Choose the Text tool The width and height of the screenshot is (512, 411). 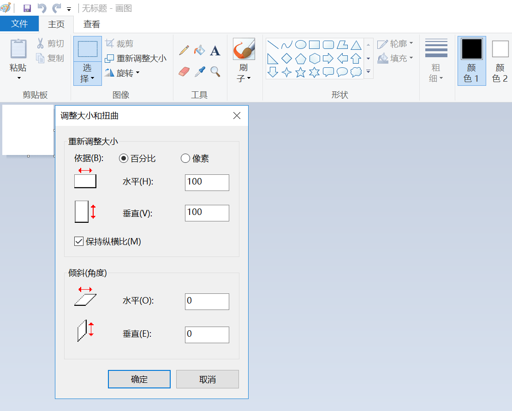point(215,51)
